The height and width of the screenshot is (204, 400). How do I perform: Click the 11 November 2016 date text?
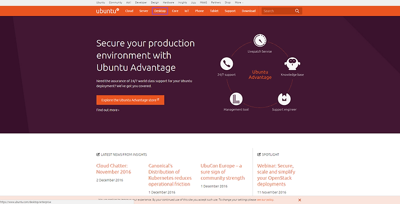coord(272,192)
